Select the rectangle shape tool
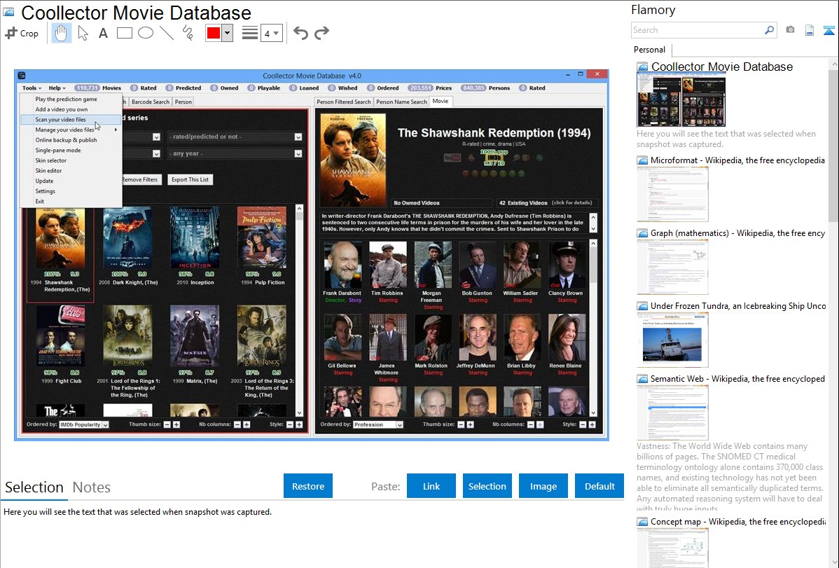The height and width of the screenshot is (568, 839). pos(125,33)
